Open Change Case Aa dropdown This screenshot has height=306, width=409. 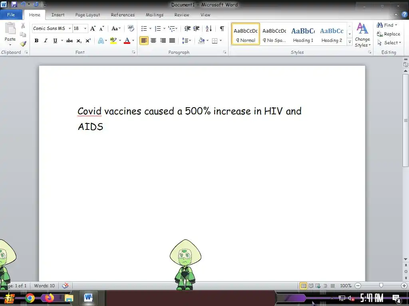coord(116,28)
